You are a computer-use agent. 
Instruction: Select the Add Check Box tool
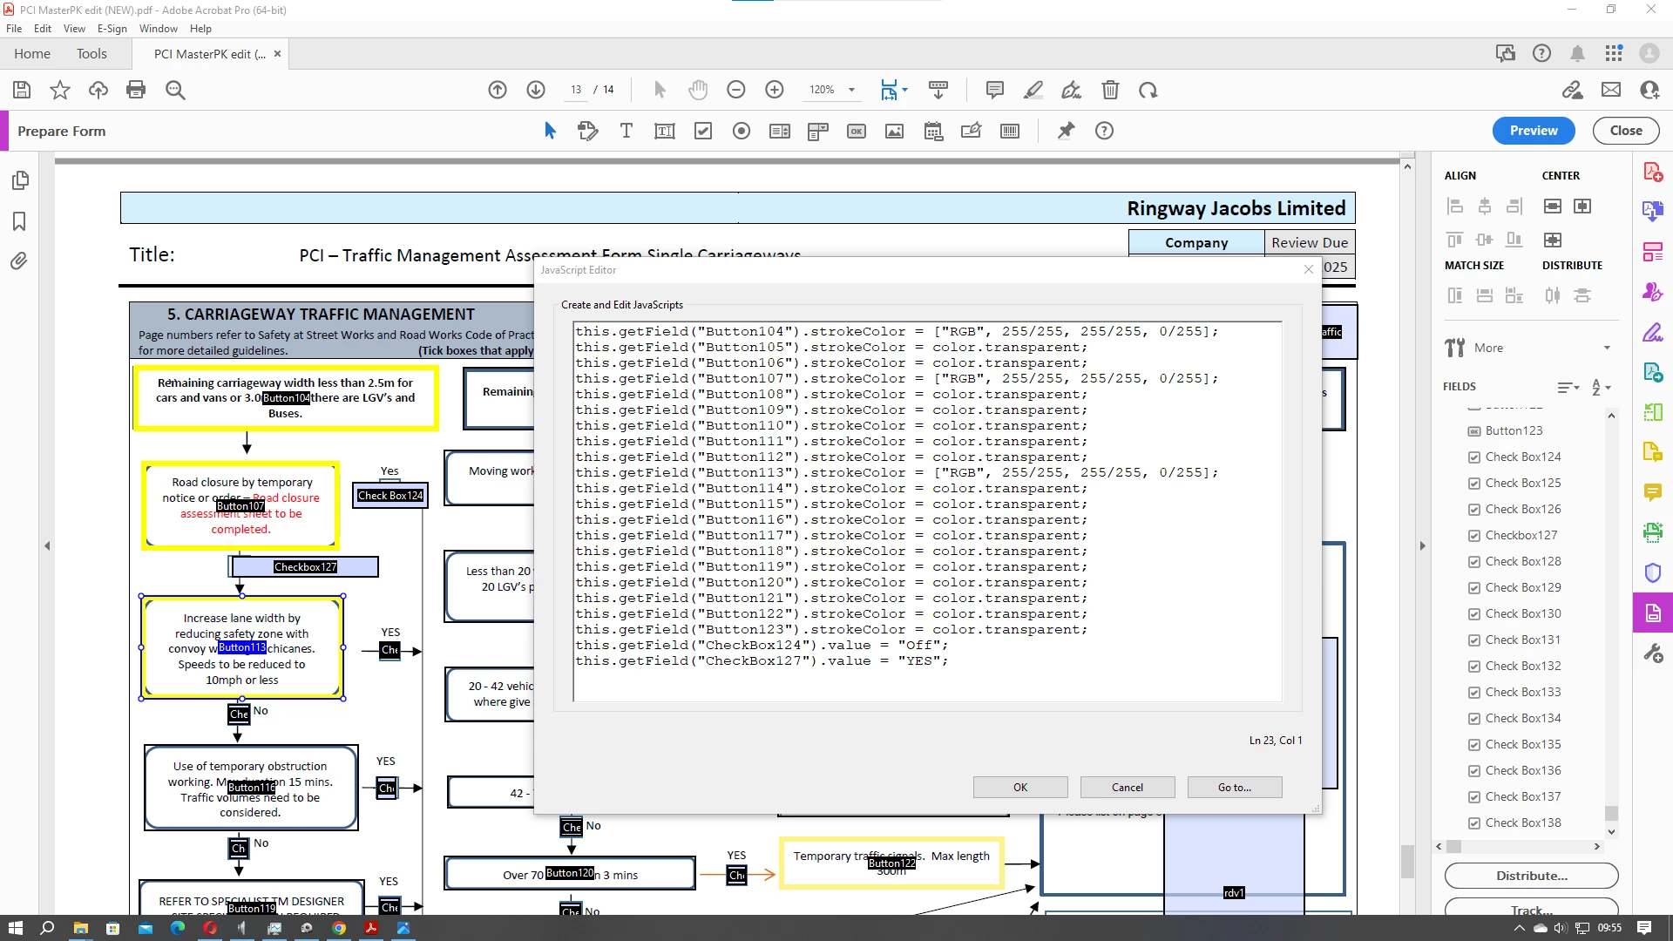pos(702,131)
